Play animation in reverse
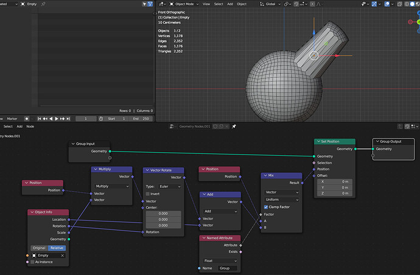The width and height of the screenshot is (420, 275). click(51, 119)
